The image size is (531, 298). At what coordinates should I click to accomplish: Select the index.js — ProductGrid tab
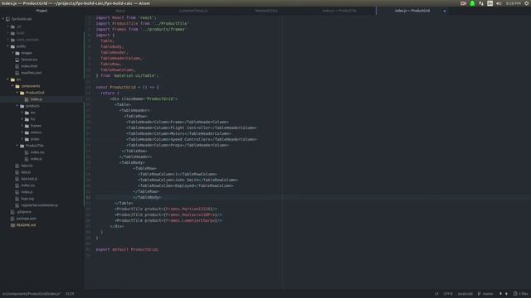412,11
